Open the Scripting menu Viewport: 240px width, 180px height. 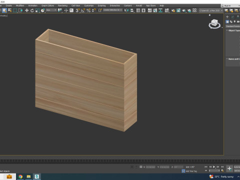[x=101, y=5]
